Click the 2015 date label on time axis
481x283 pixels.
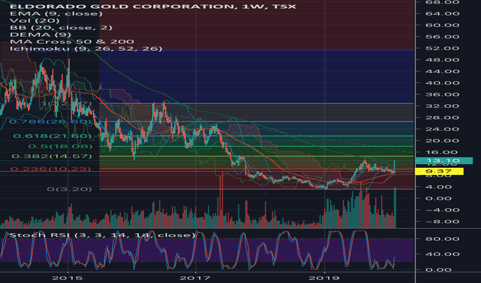coord(67,278)
